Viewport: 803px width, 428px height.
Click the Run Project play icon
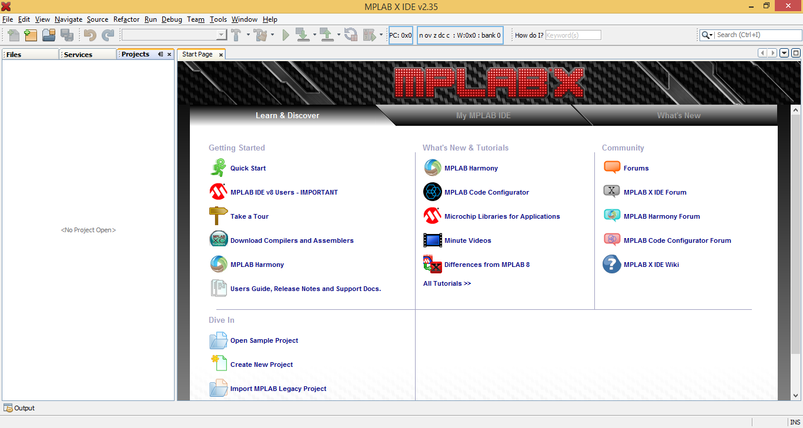(x=286, y=35)
